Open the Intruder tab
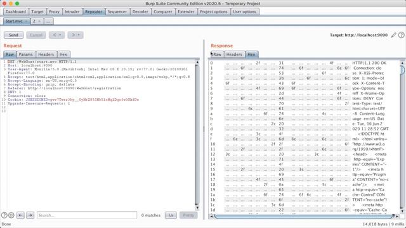 click(x=72, y=11)
